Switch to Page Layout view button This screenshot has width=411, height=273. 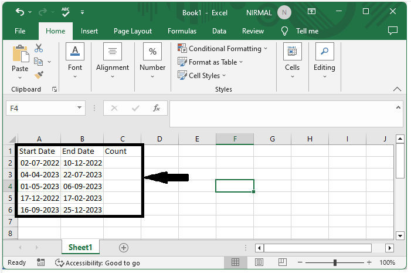[x=258, y=262]
